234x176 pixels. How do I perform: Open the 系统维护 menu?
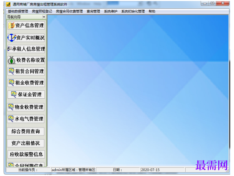point(111,11)
